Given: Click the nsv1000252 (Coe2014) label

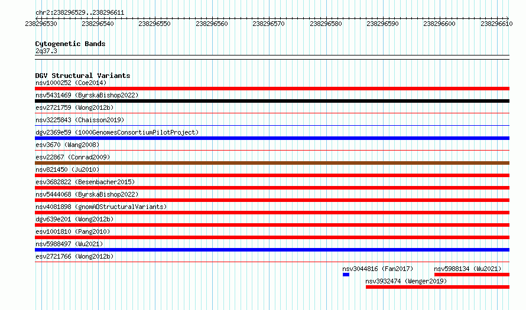Looking at the screenshot, I should (x=71, y=83).
